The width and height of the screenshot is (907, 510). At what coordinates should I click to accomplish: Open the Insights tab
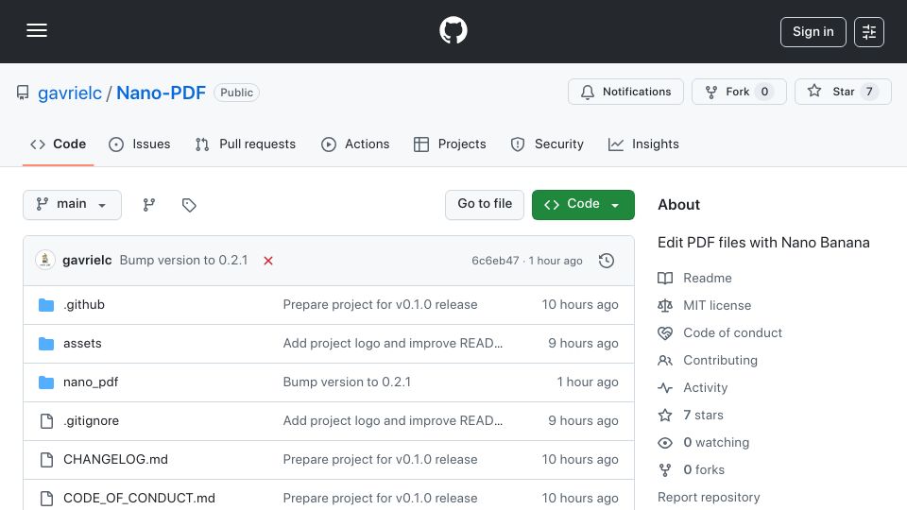tap(643, 144)
